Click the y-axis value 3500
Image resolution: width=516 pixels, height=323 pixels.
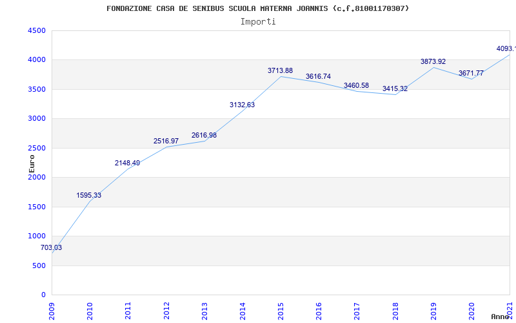click(37, 89)
